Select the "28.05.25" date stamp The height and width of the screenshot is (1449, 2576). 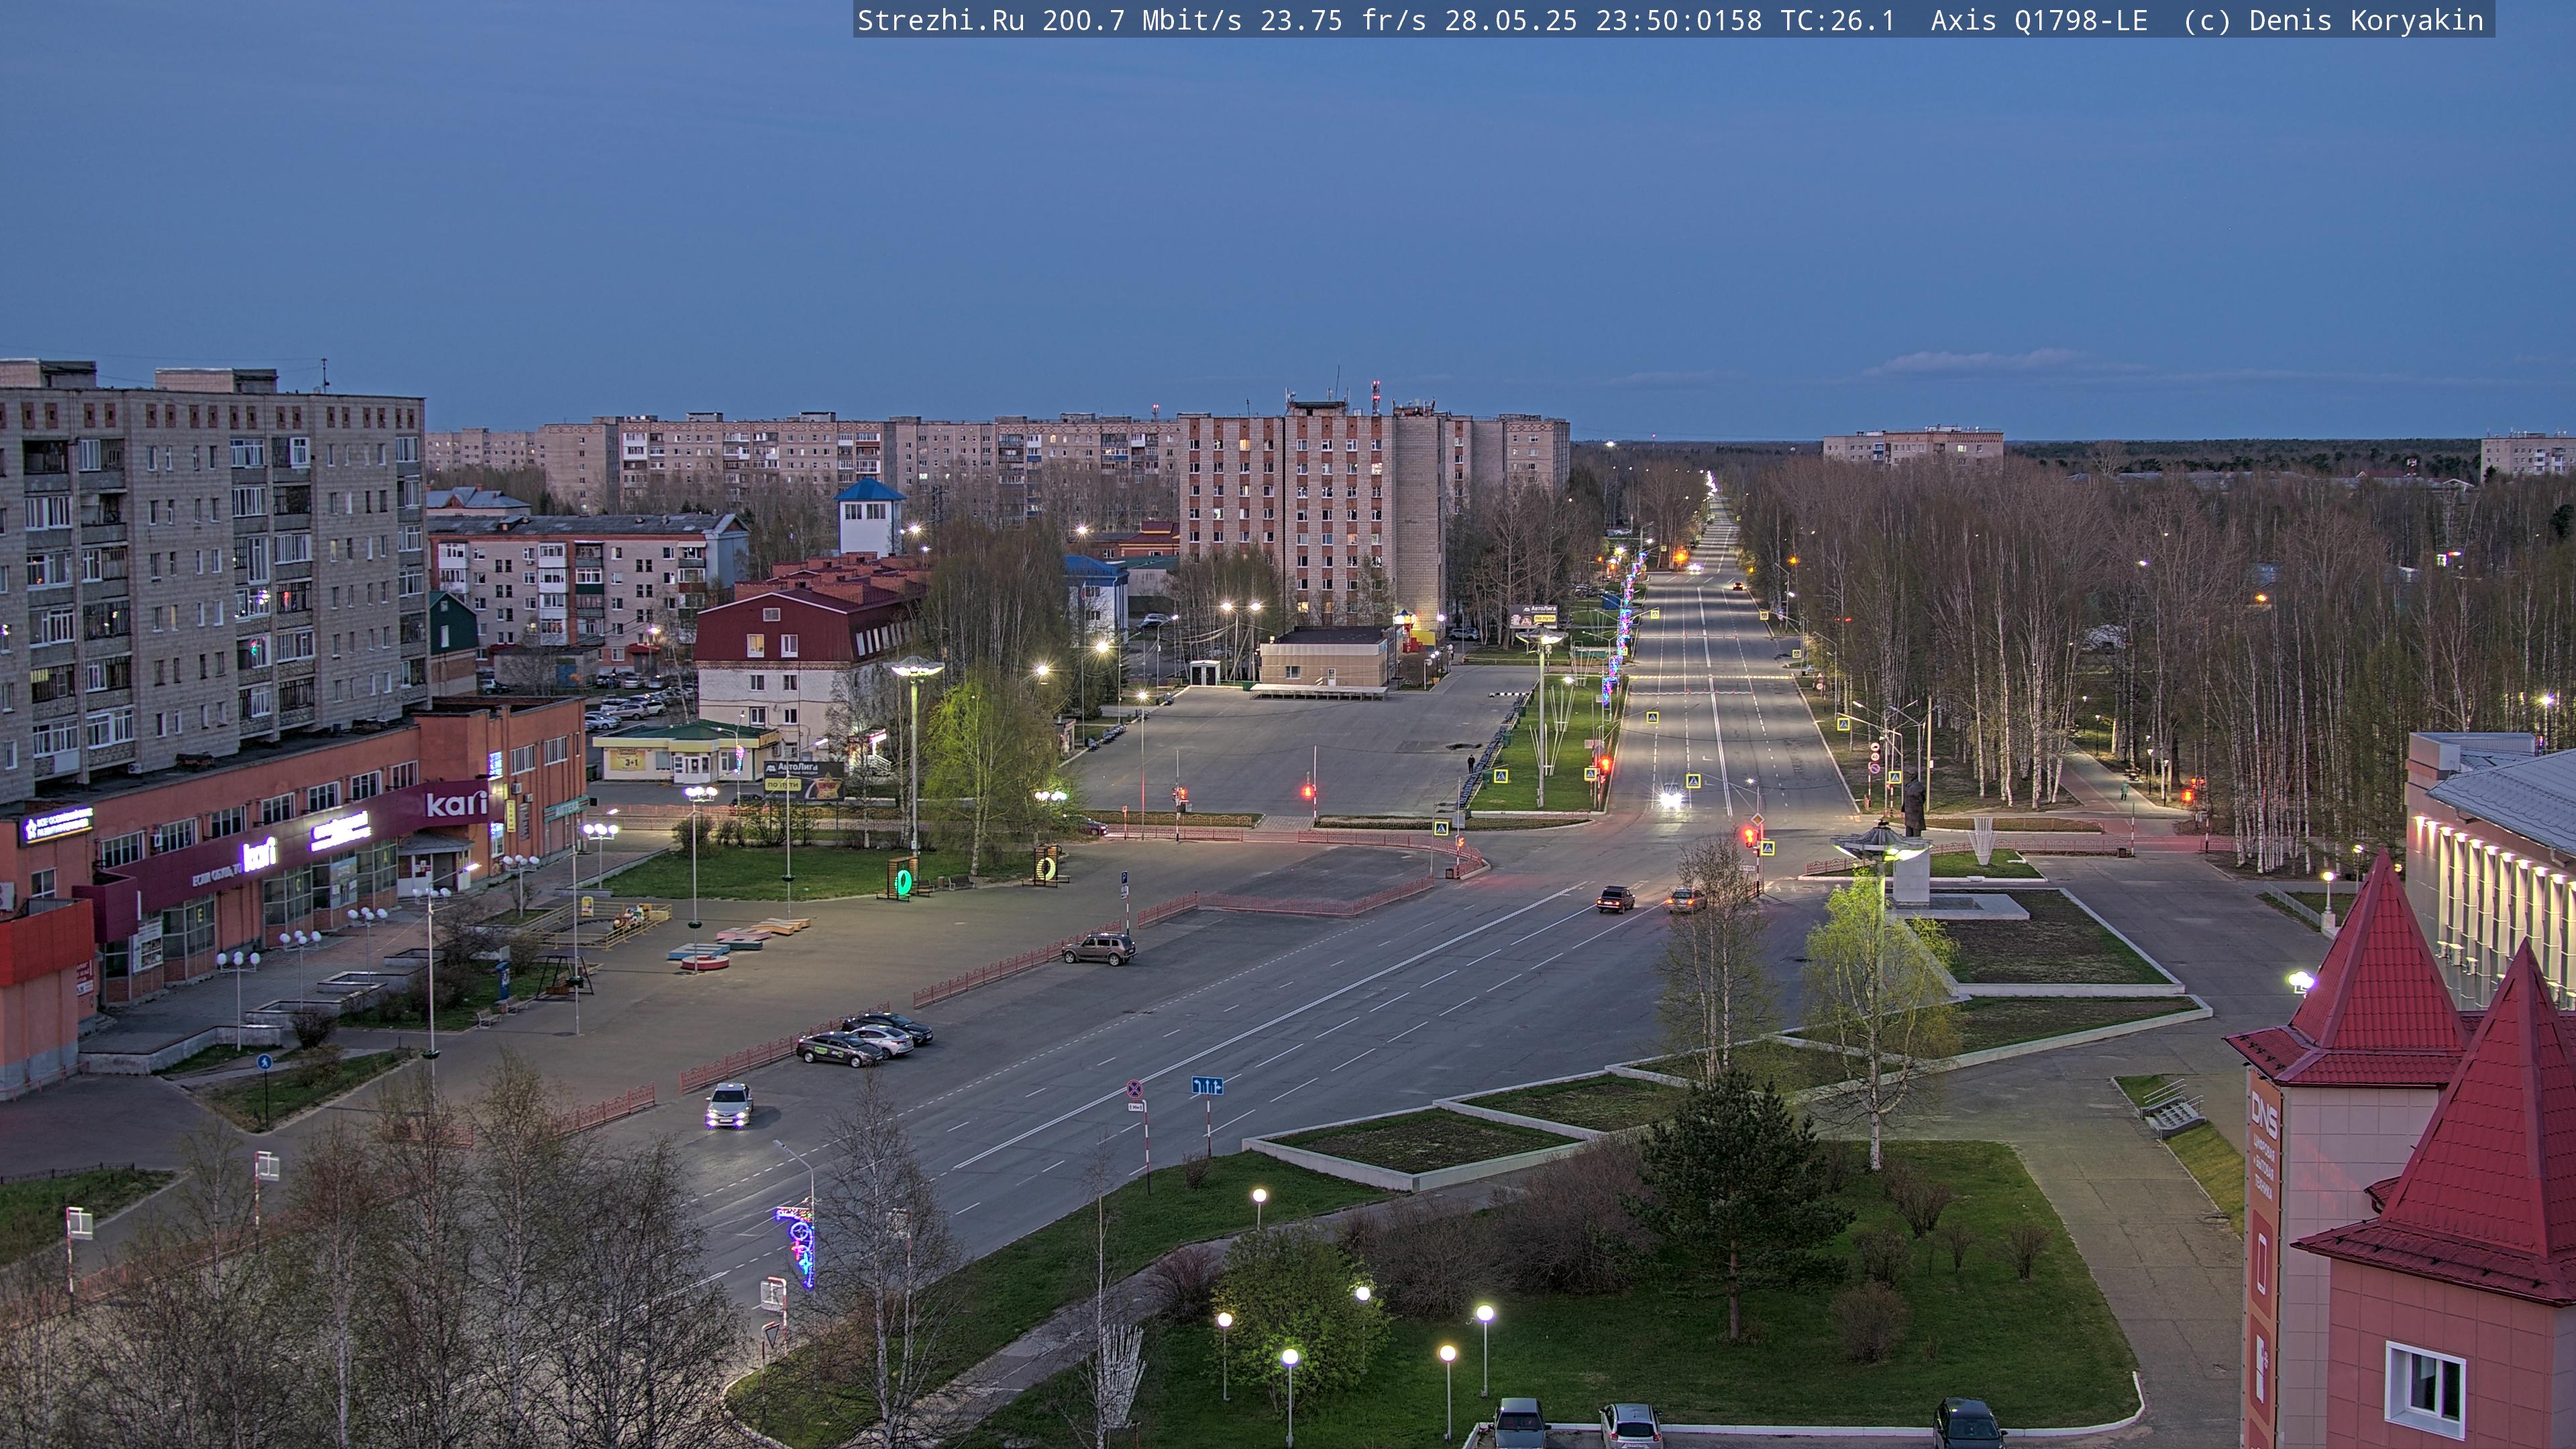tap(1511, 21)
